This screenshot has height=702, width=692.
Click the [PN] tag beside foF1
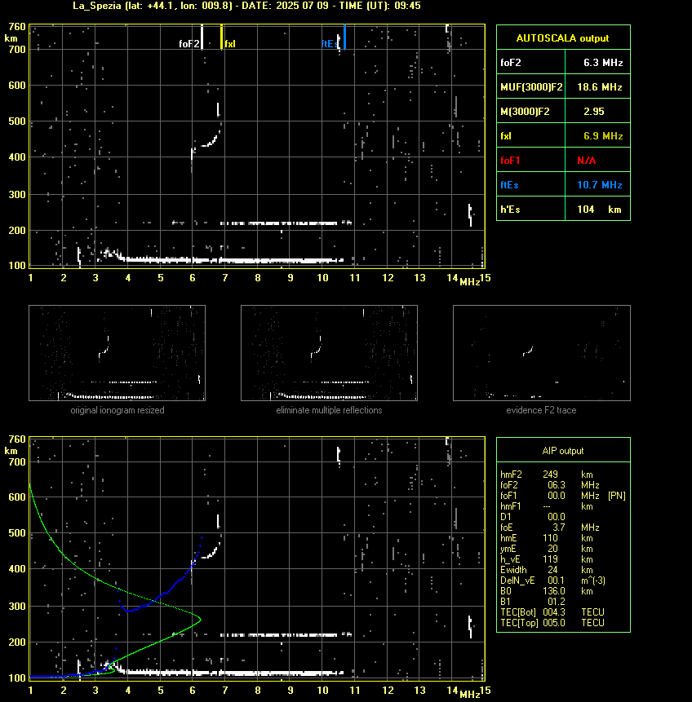tap(617, 496)
